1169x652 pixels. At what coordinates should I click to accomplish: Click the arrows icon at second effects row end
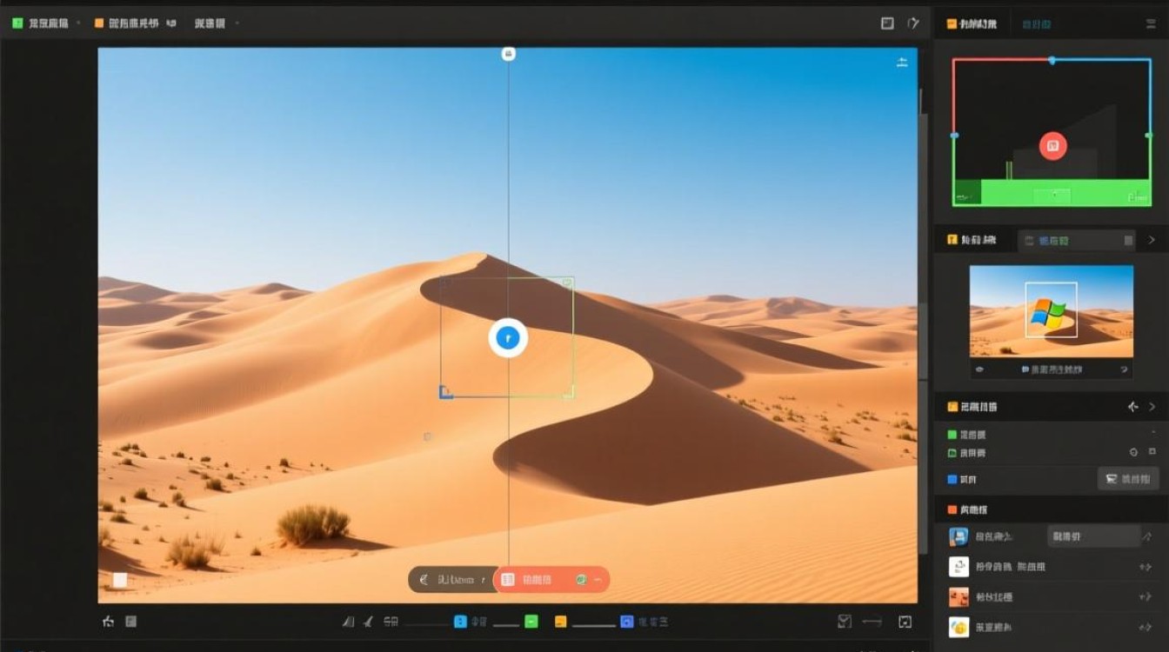coord(1146,568)
